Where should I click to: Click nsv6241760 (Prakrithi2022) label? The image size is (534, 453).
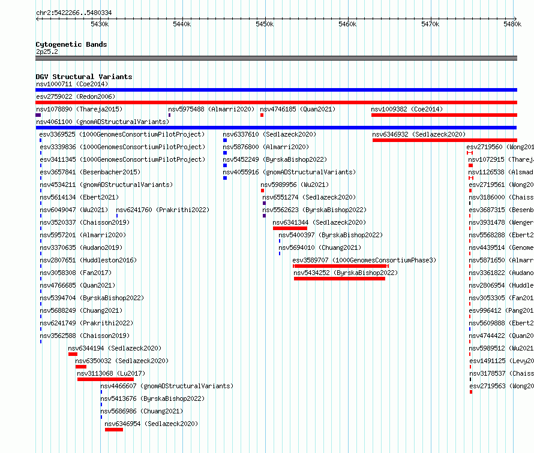[163, 210]
